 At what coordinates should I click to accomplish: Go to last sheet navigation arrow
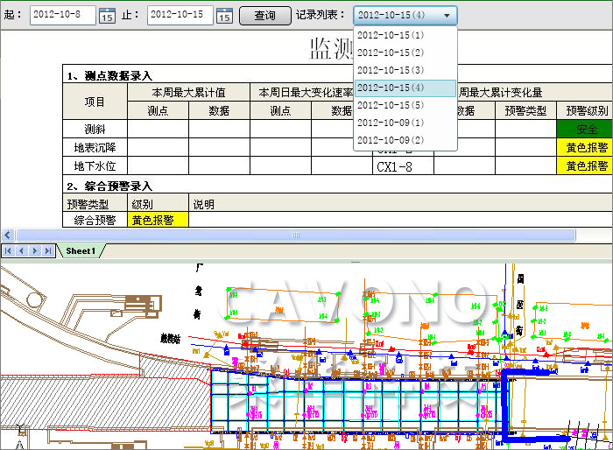[x=48, y=251]
